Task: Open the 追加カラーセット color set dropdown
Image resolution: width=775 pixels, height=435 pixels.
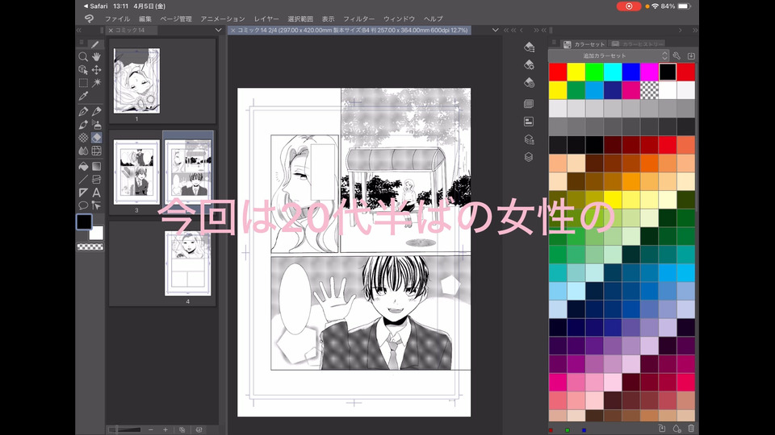Action: (x=609, y=56)
